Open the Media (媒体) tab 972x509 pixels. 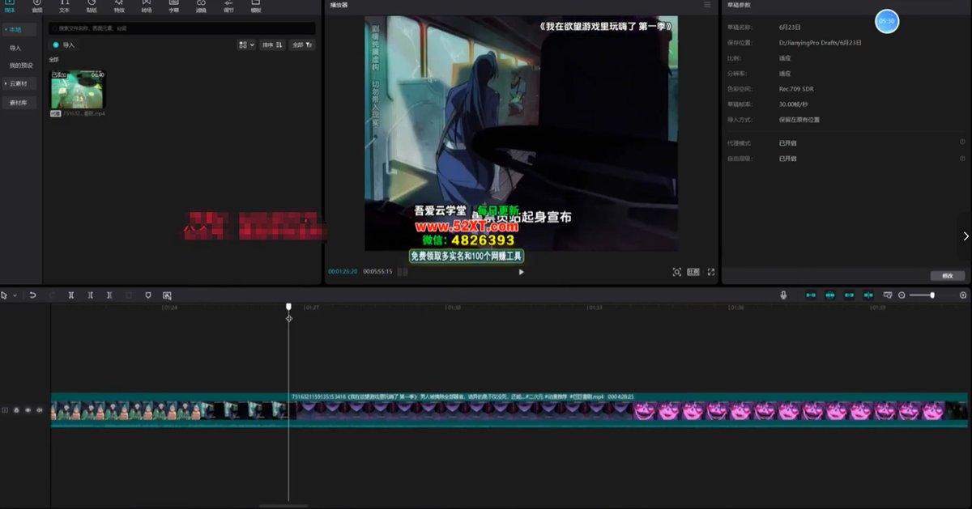[10, 6]
